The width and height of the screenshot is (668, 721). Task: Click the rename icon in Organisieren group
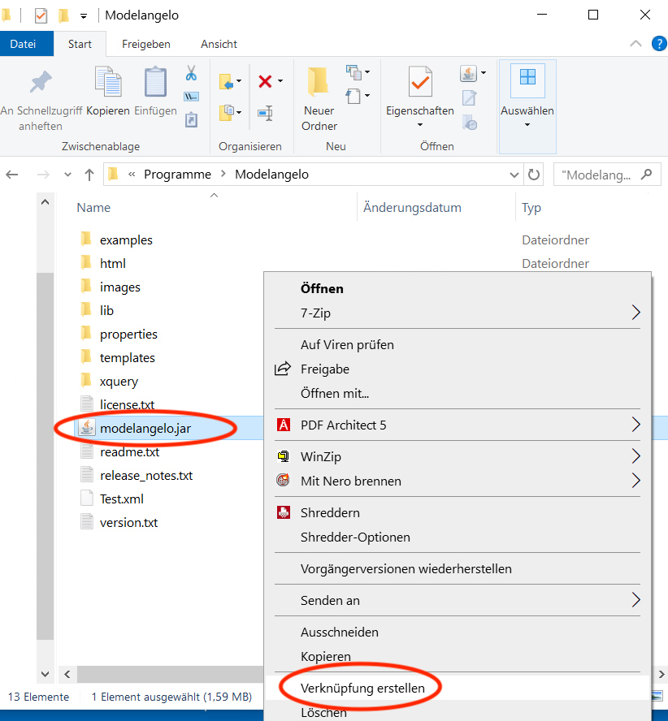pyautogui.click(x=265, y=113)
